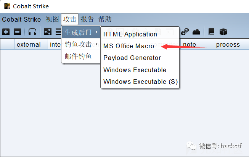Sort by note column header
Image resolution: width=249 pixels, height=157 pixels.
point(197,44)
